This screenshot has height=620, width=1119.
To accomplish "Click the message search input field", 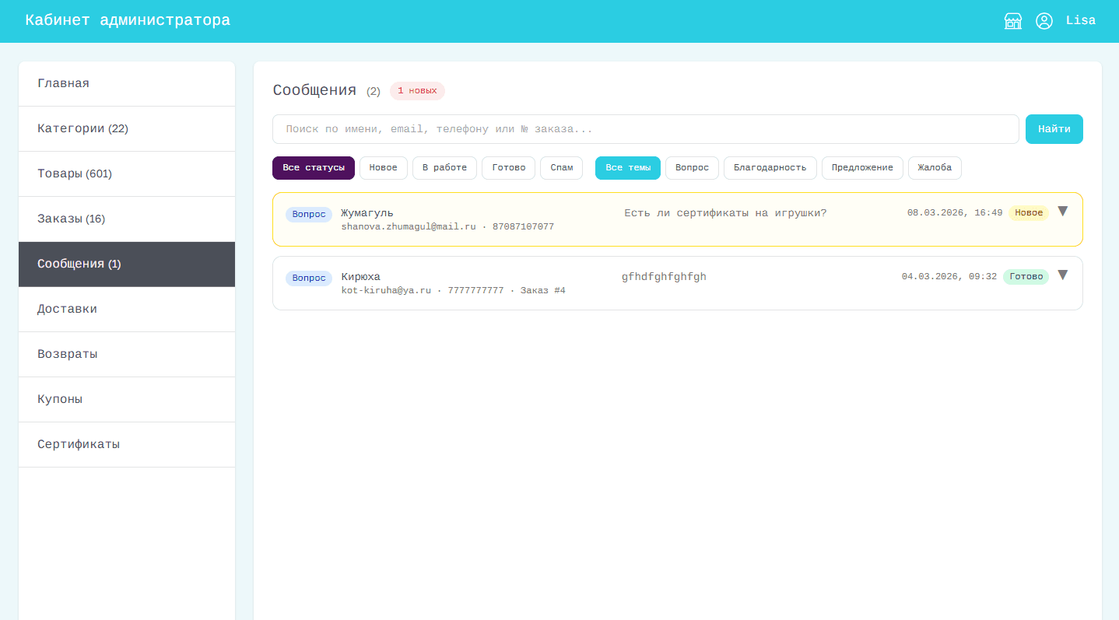I will click(x=645, y=129).
